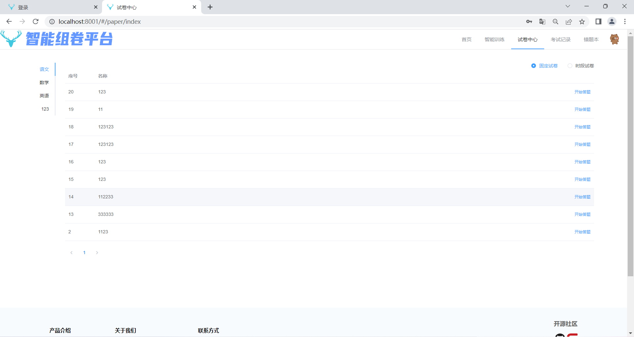Open saved passwords key icon

click(529, 21)
